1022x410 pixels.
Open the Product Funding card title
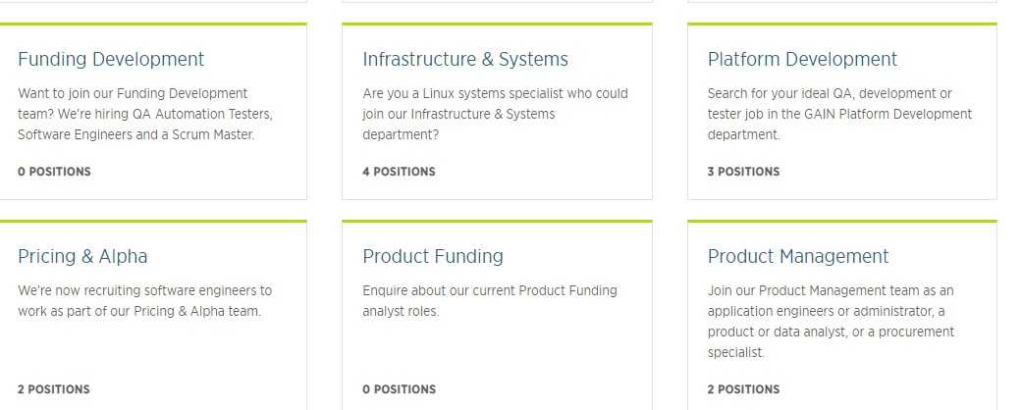pyautogui.click(x=433, y=256)
